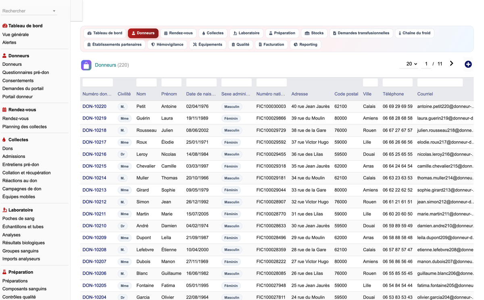The height and width of the screenshot is (300, 484).
Task: Open donor DON-10216
Action: pyautogui.click(x=94, y=154)
